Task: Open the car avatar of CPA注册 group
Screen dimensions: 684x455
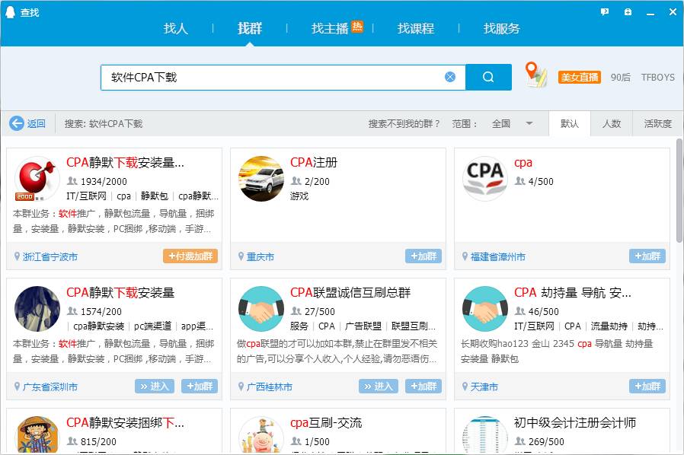Action: coord(260,179)
